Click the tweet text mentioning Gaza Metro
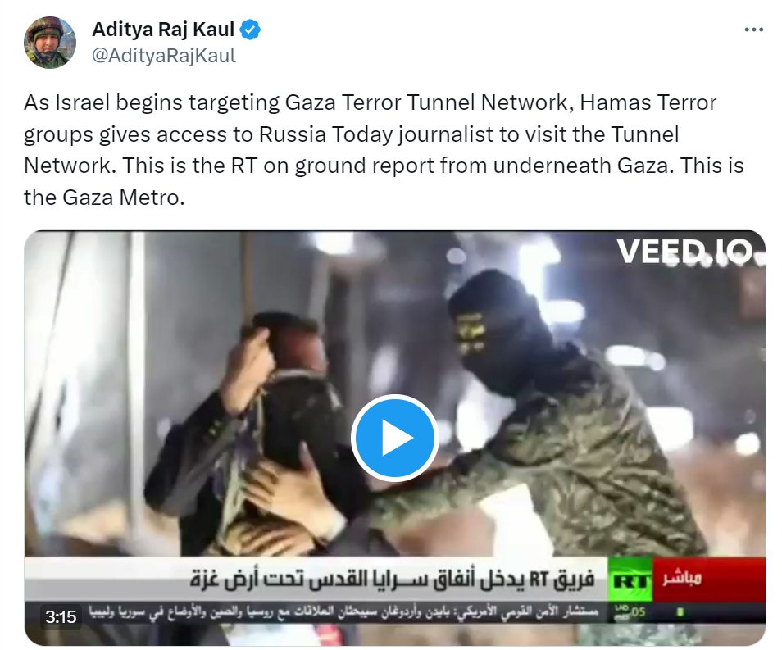 coord(384,150)
